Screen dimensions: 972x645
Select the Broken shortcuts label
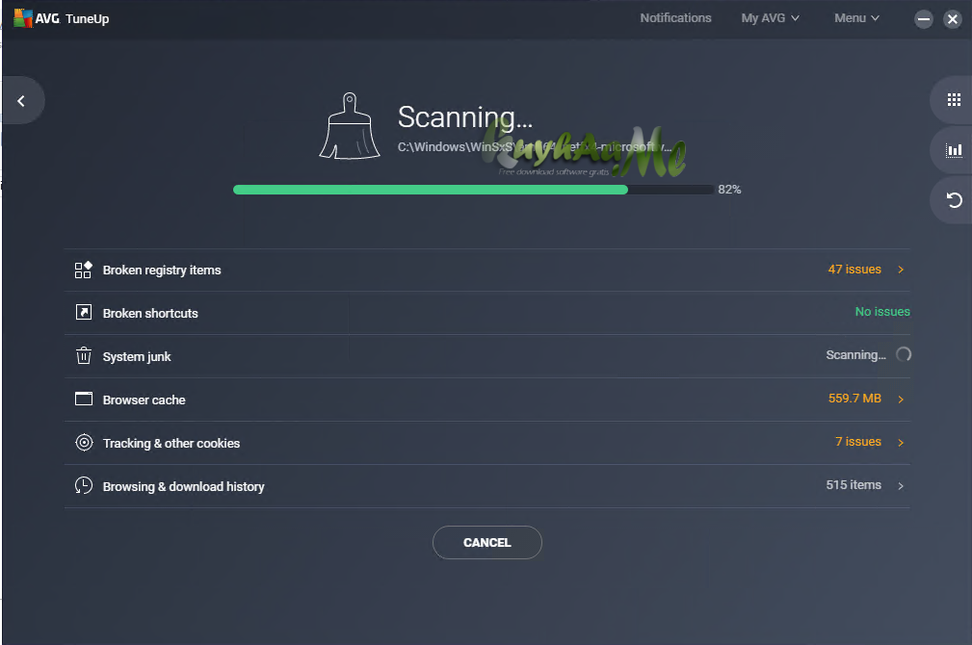coord(150,314)
